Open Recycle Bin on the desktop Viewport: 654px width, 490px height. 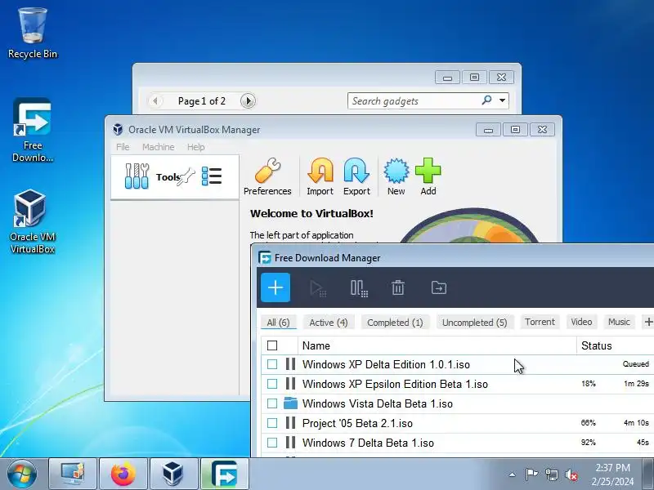coord(33,33)
